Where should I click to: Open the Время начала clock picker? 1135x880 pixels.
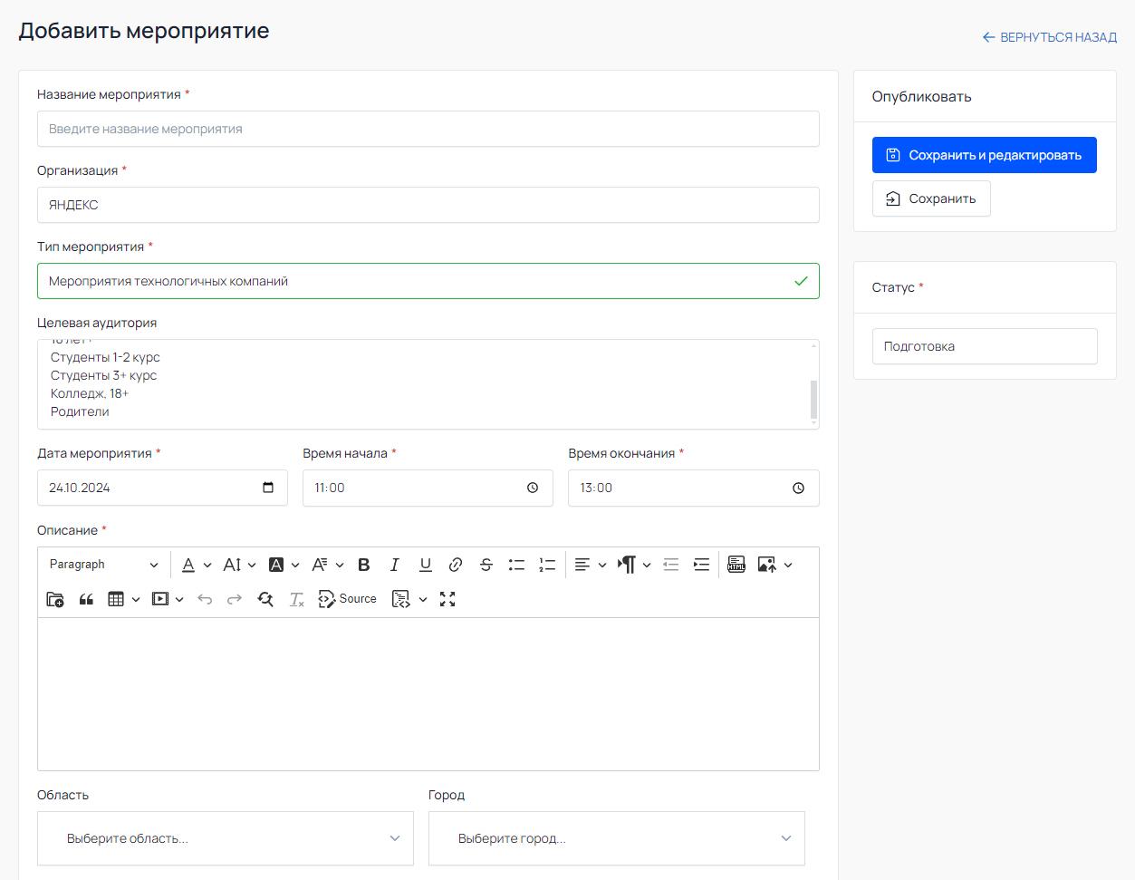pos(533,488)
